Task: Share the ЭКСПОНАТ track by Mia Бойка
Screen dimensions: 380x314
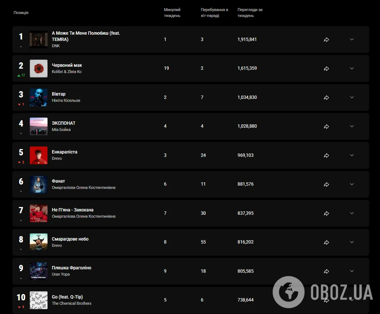Action: [326, 126]
